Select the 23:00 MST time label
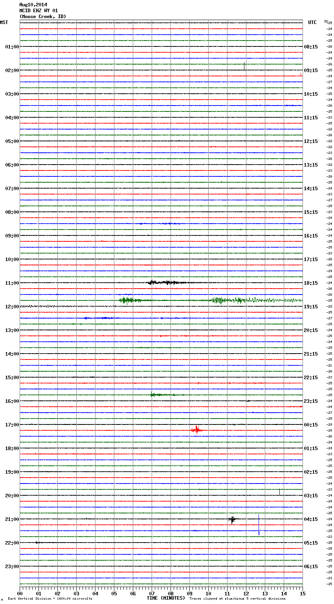The height and width of the screenshot is (604, 334). tap(12, 567)
